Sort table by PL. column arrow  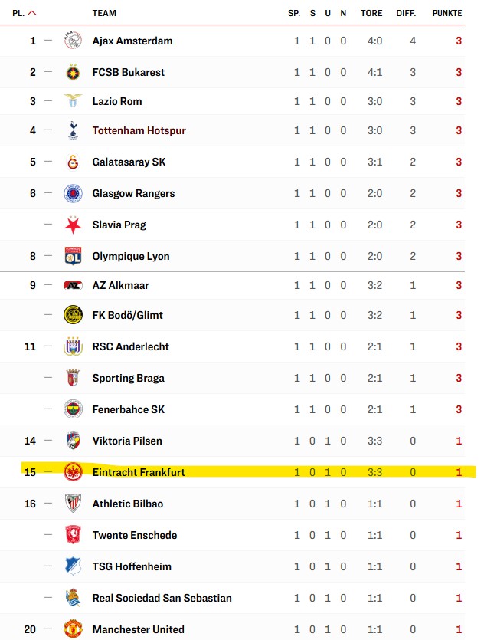pyautogui.click(x=32, y=13)
